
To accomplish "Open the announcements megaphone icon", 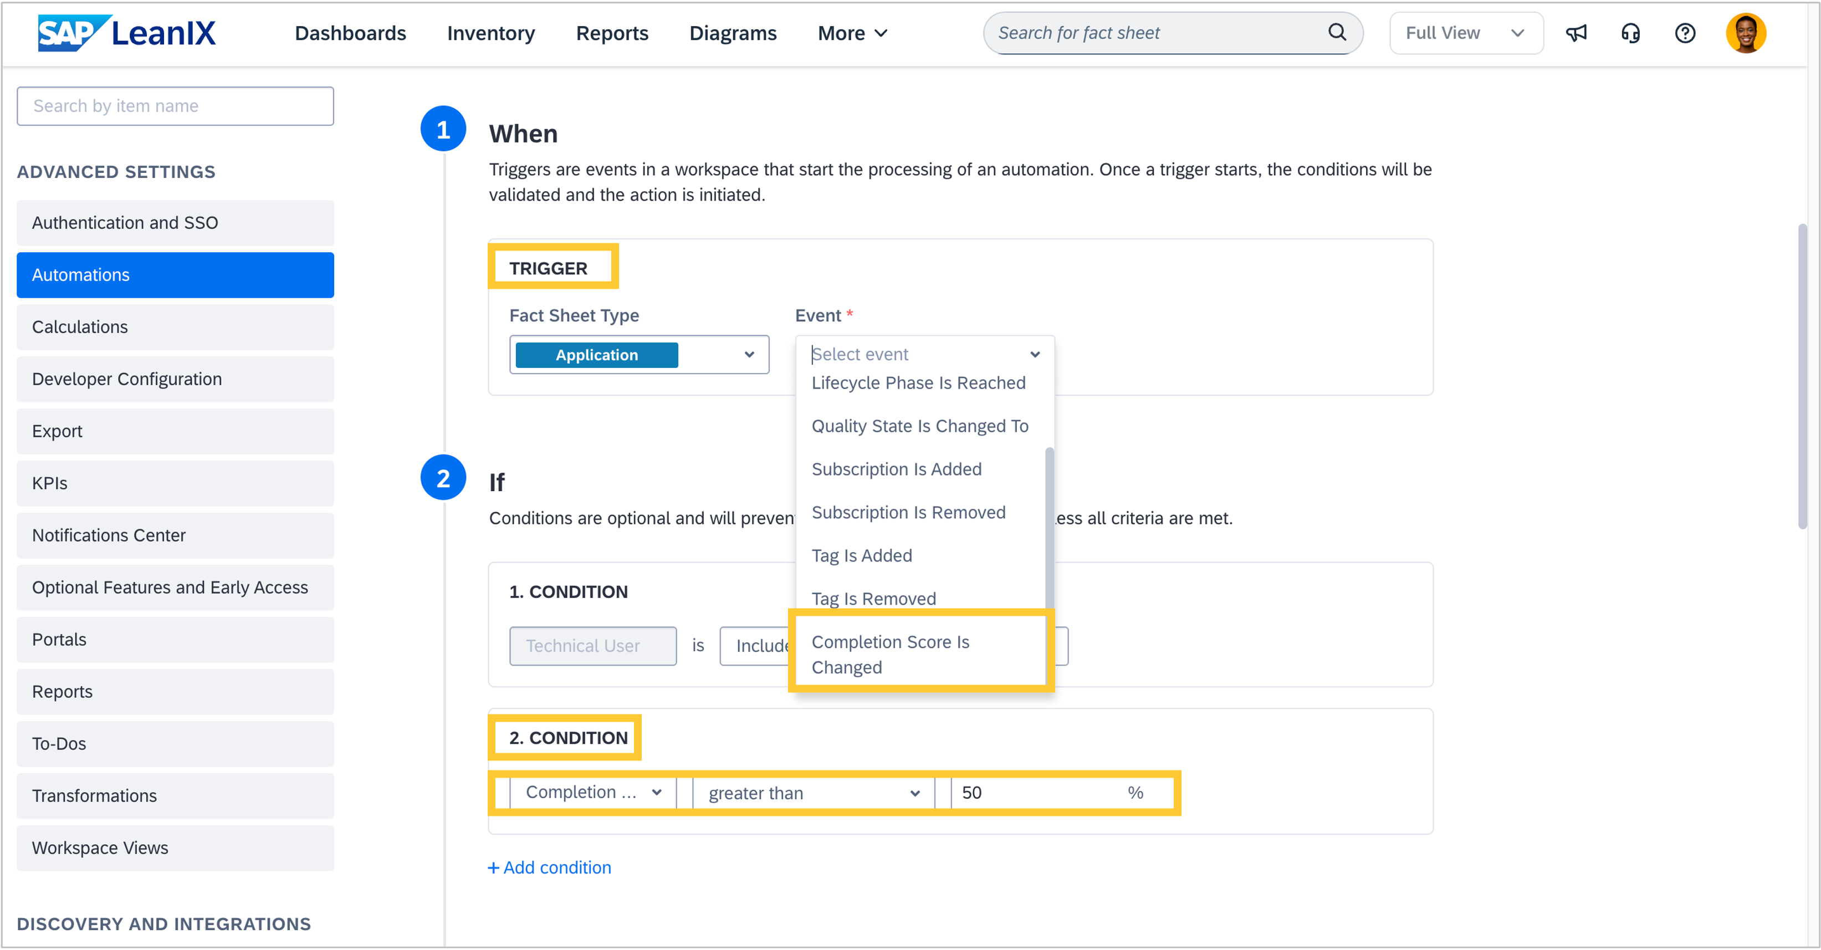I will 1576,33.
